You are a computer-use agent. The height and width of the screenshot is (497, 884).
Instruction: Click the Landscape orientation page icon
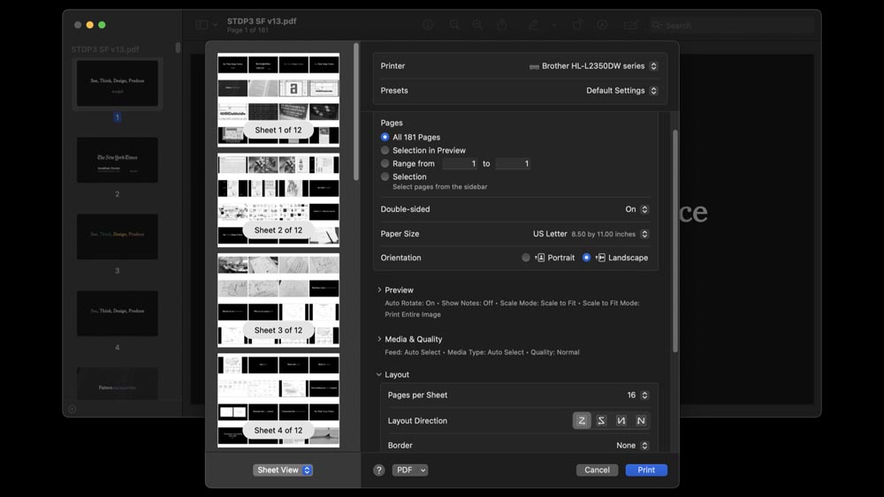point(600,258)
